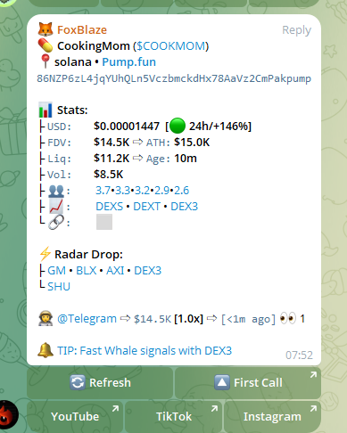347x433 pixels.
Task: Click the pill emoji beside CookingMom
Action: point(45,45)
